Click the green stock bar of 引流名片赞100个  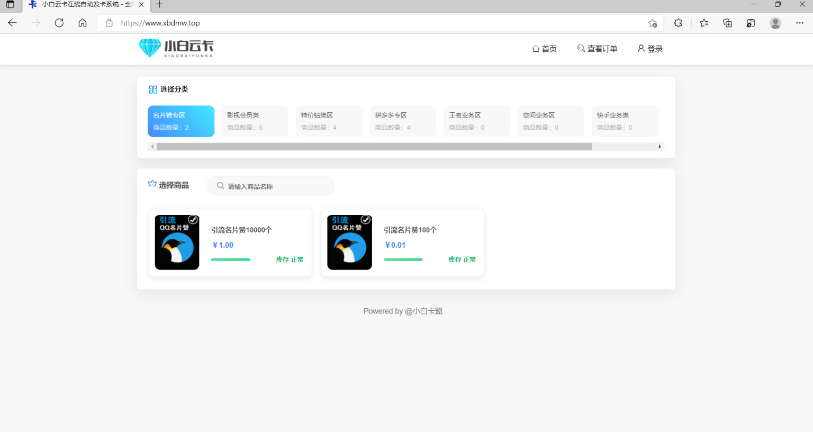coord(403,259)
